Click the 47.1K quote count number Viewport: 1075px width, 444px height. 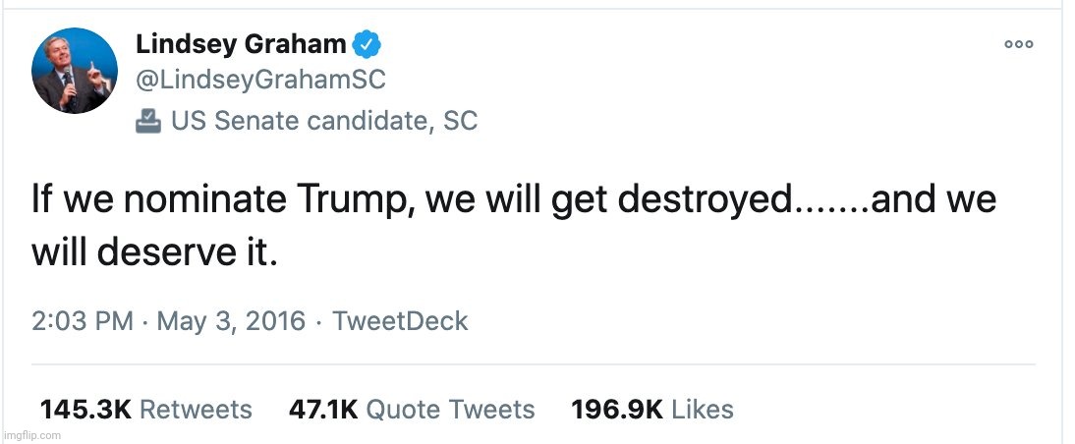[x=323, y=410]
